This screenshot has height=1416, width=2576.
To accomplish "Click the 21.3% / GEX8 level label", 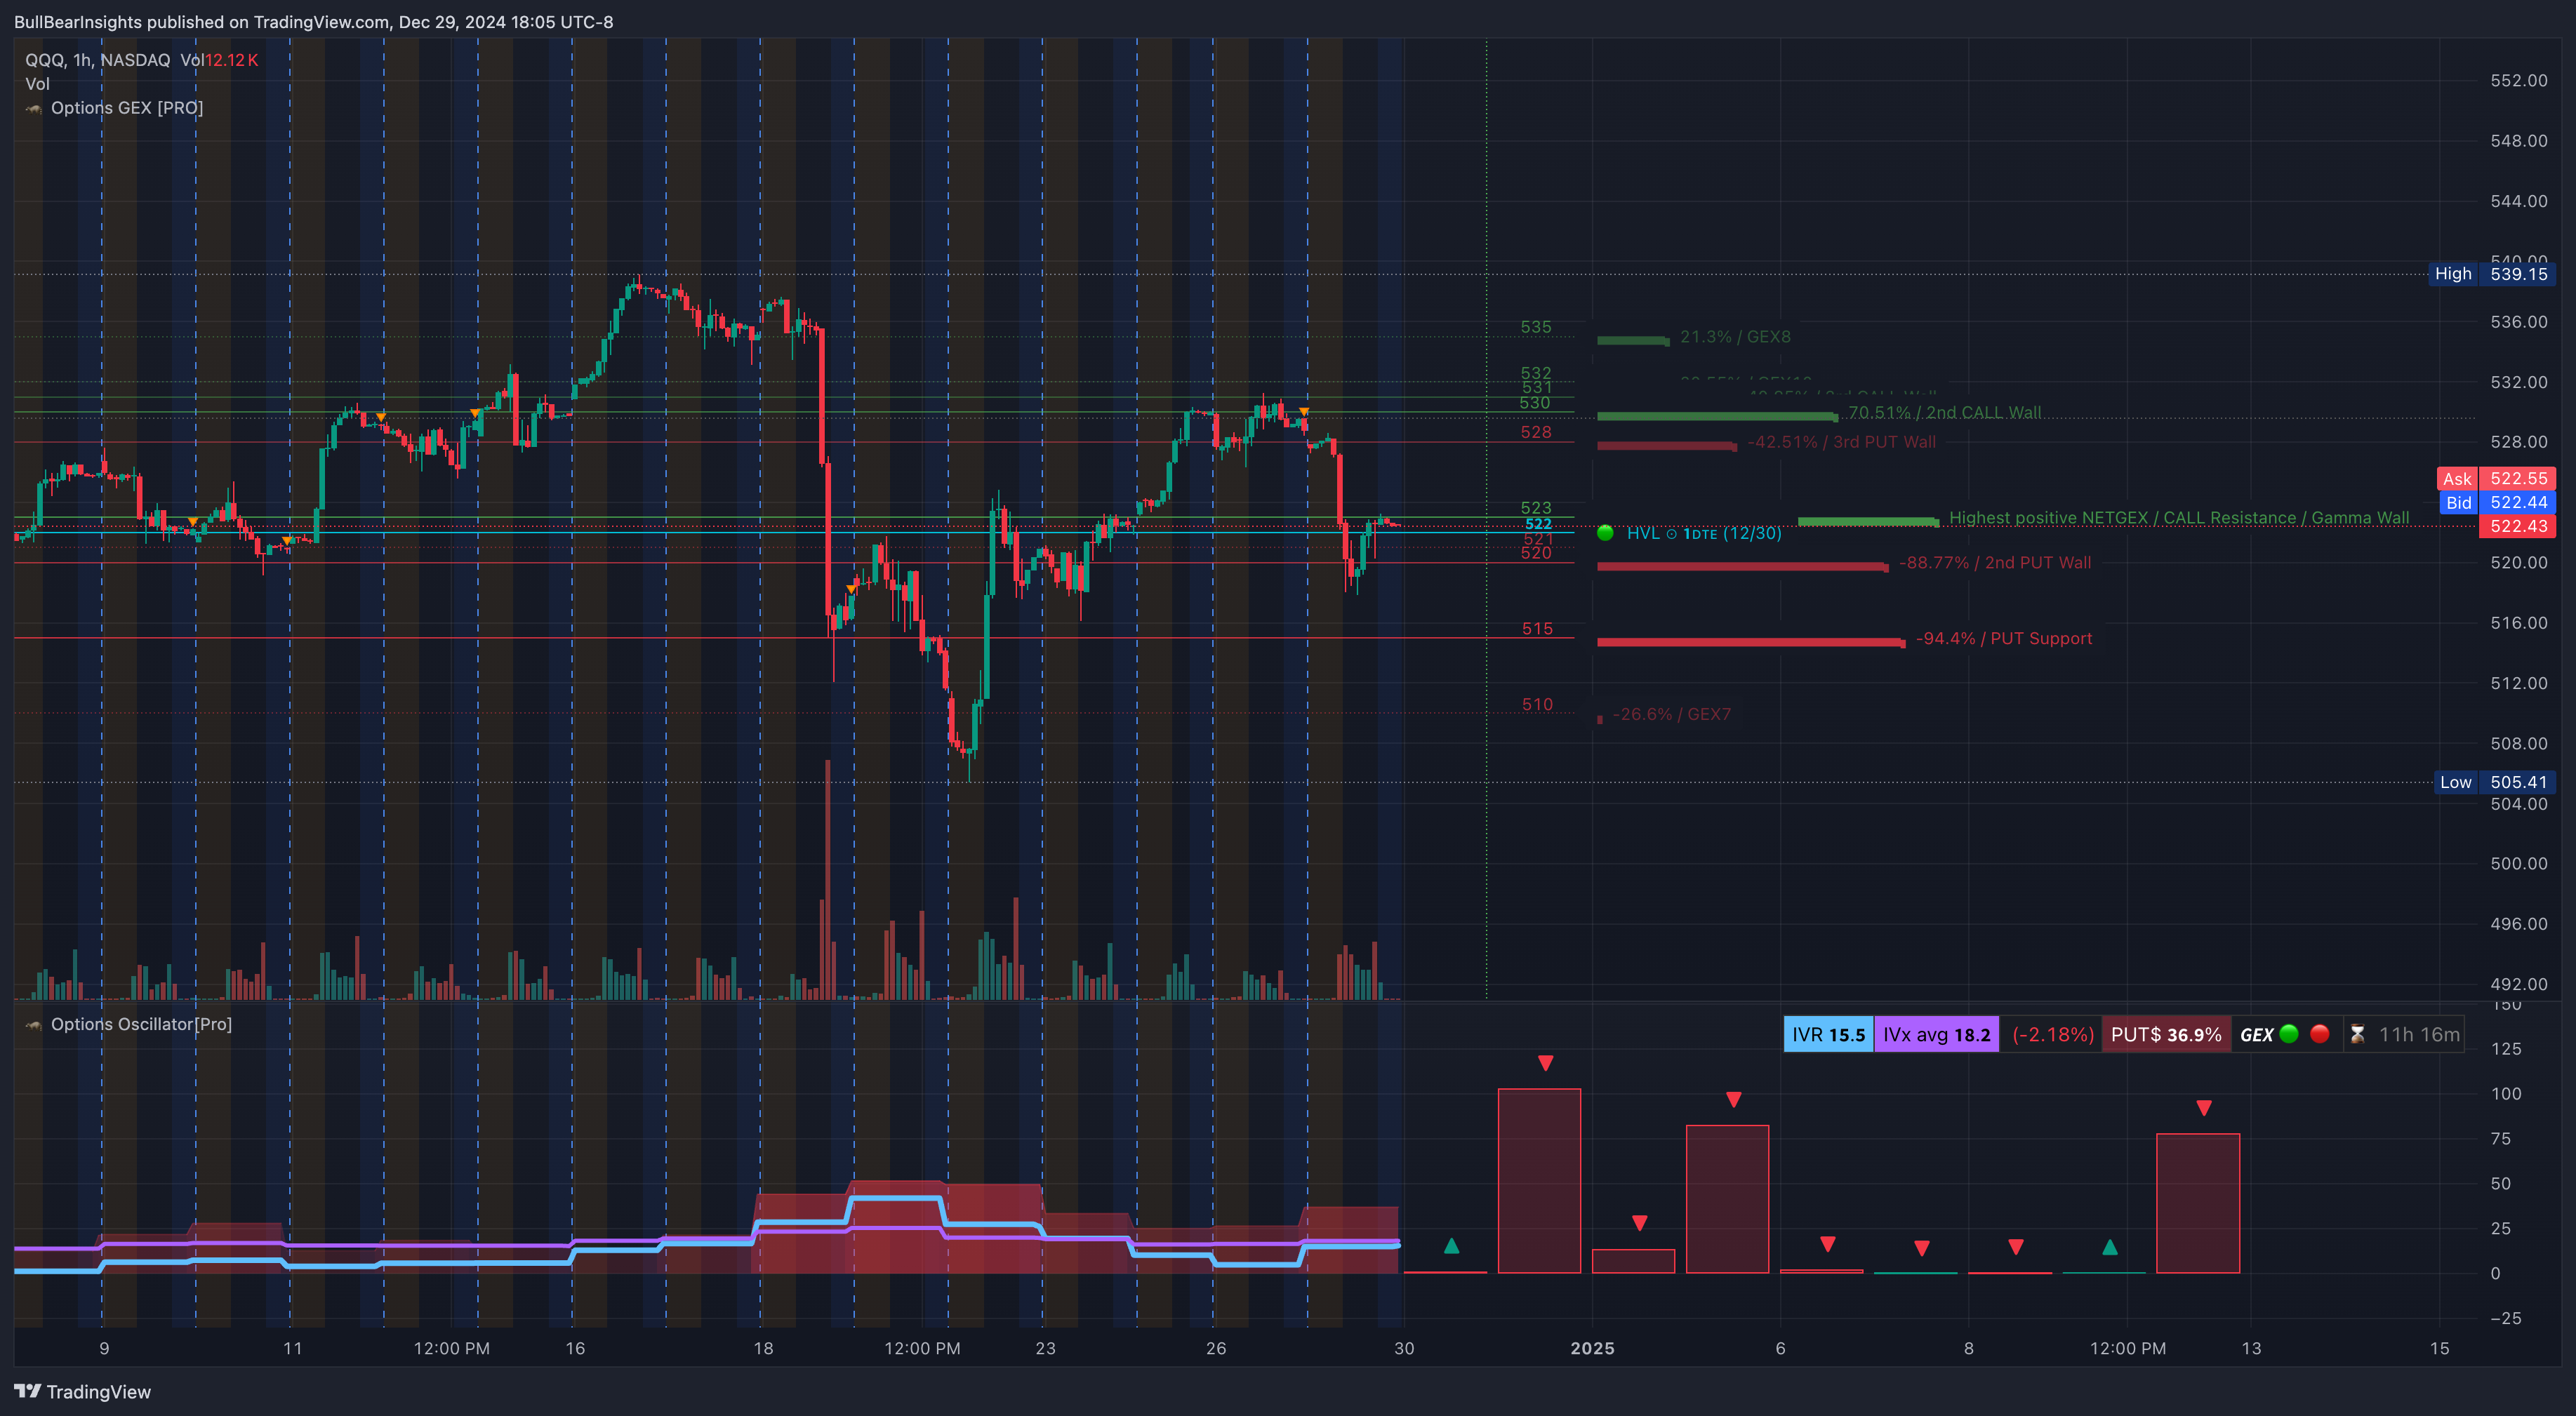I will [x=1735, y=337].
